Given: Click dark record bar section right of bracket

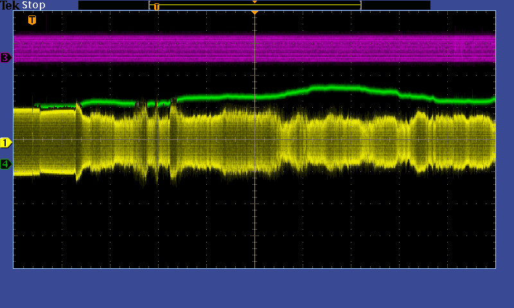Looking at the screenshot, I should point(395,5).
